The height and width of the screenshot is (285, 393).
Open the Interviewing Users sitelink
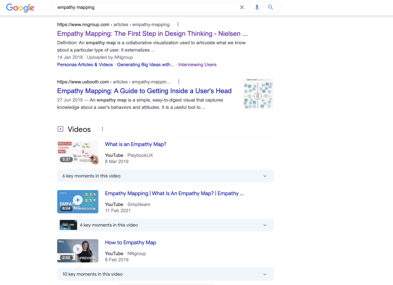[196, 64]
